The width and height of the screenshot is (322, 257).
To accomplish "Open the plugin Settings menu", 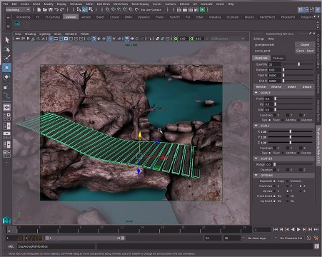I will tap(258, 39).
